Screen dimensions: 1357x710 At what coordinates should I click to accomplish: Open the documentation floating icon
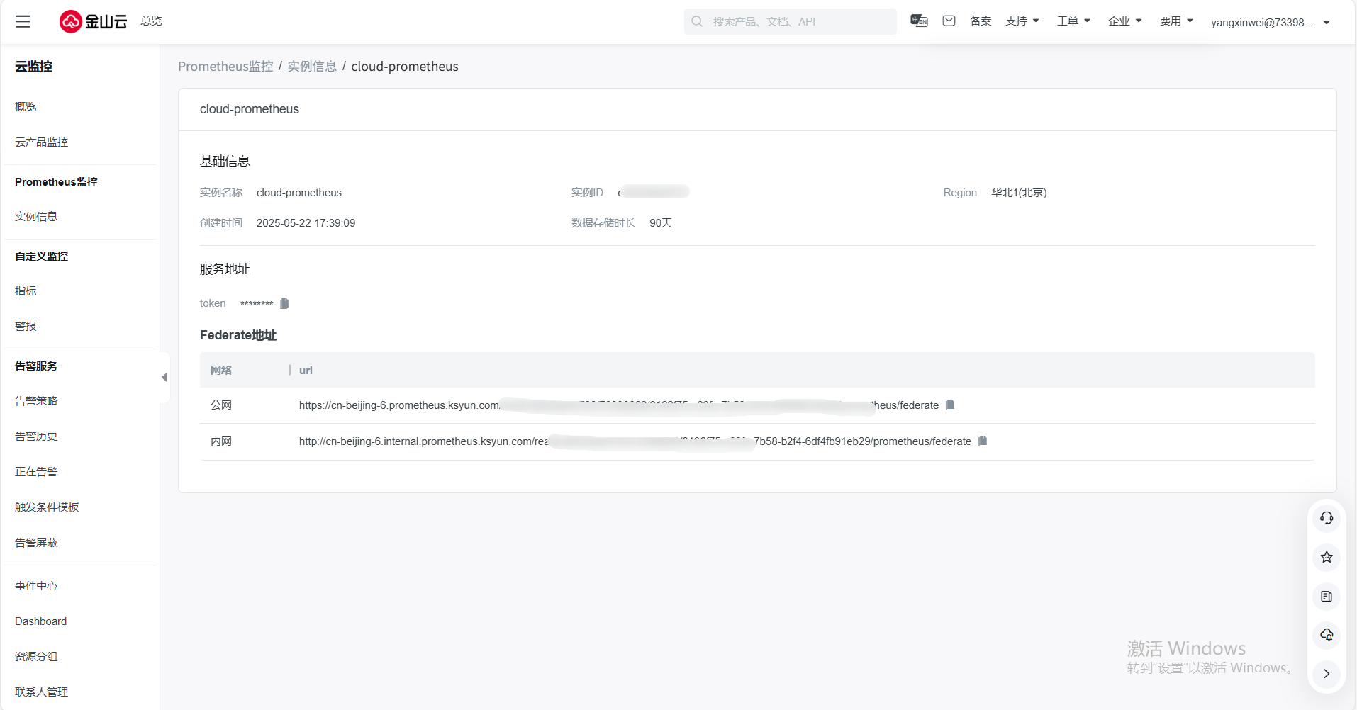pyautogui.click(x=1327, y=597)
